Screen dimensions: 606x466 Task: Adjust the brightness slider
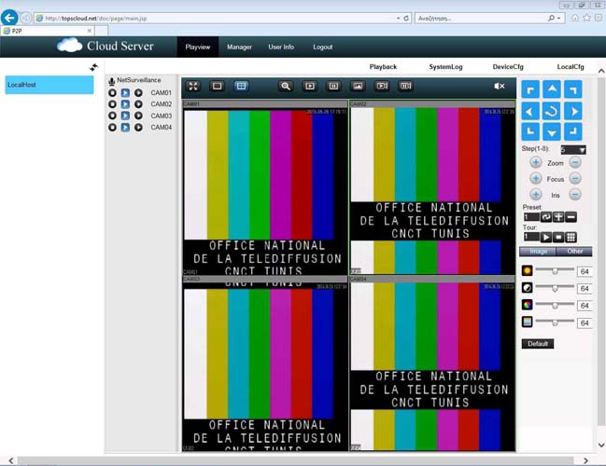(555, 271)
